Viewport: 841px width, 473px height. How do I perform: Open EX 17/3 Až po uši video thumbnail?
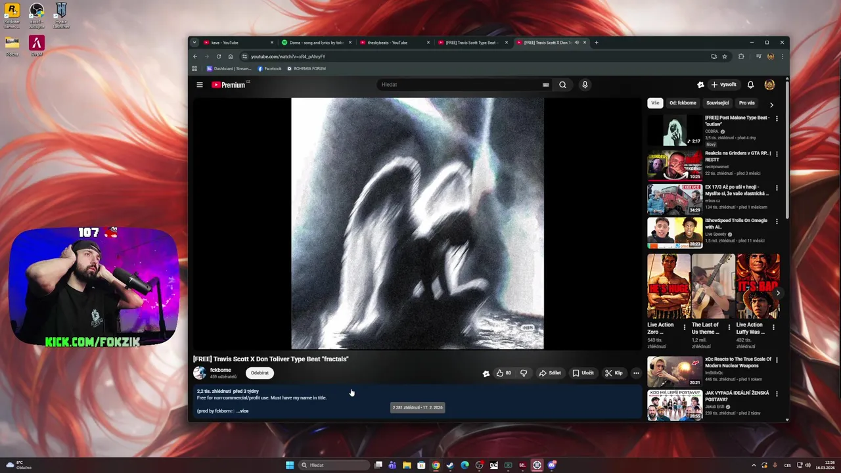[x=675, y=199]
